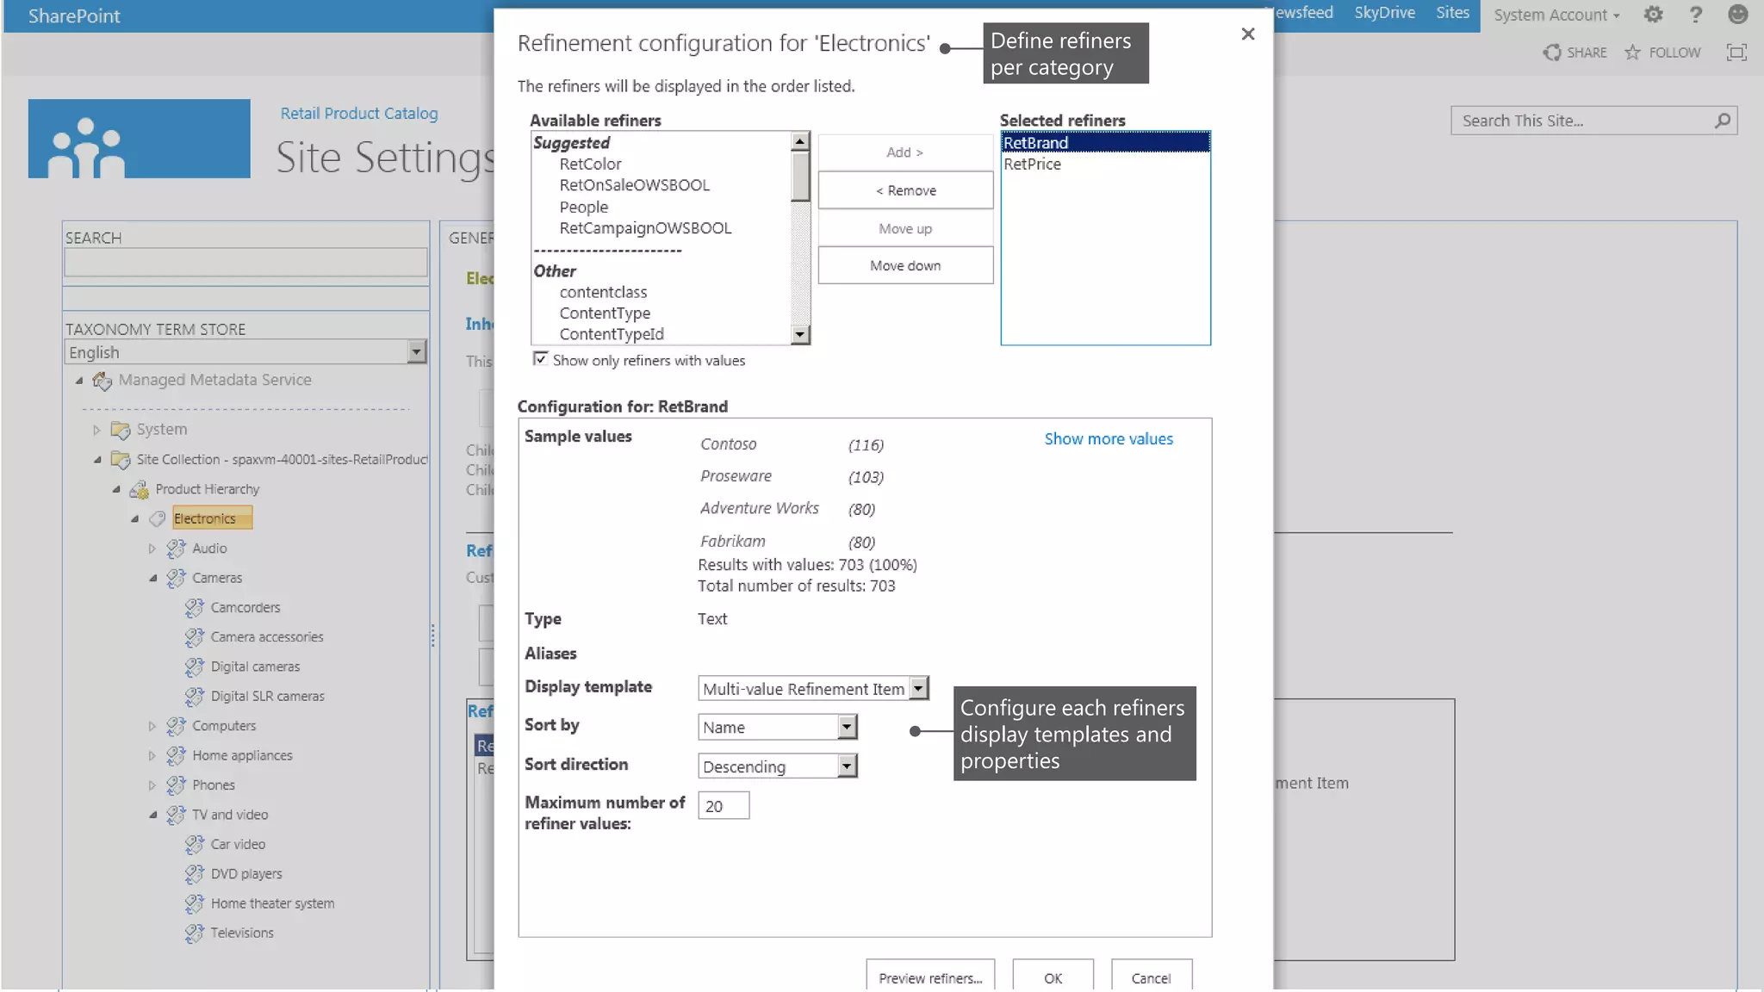
Task: Click the Televisions term icon
Action: [194, 933]
